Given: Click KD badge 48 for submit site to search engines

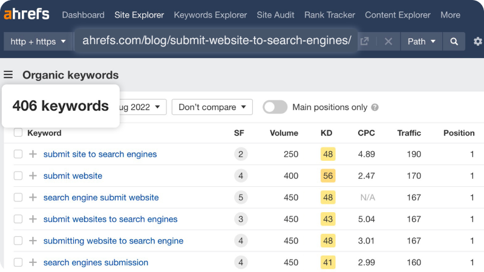Looking at the screenshot, I should click(328, 154).
